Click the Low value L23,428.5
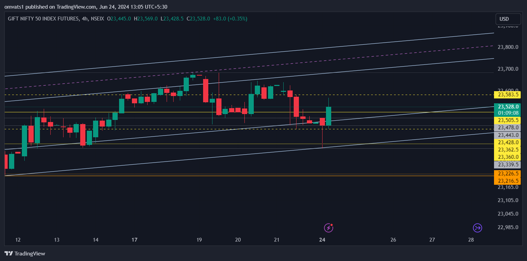The width and height of the screenshot is (527, 261). (x=172, y=19)
